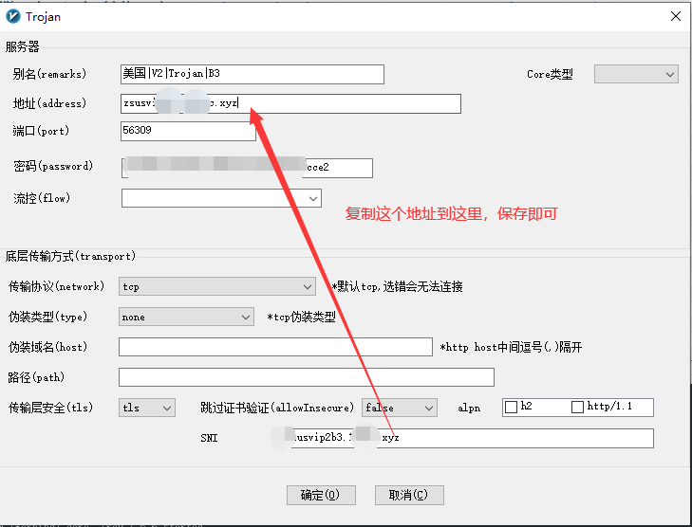This screenshot has height=527, width=692.
Task: Click the alpn label
Action: pos(469,409)
